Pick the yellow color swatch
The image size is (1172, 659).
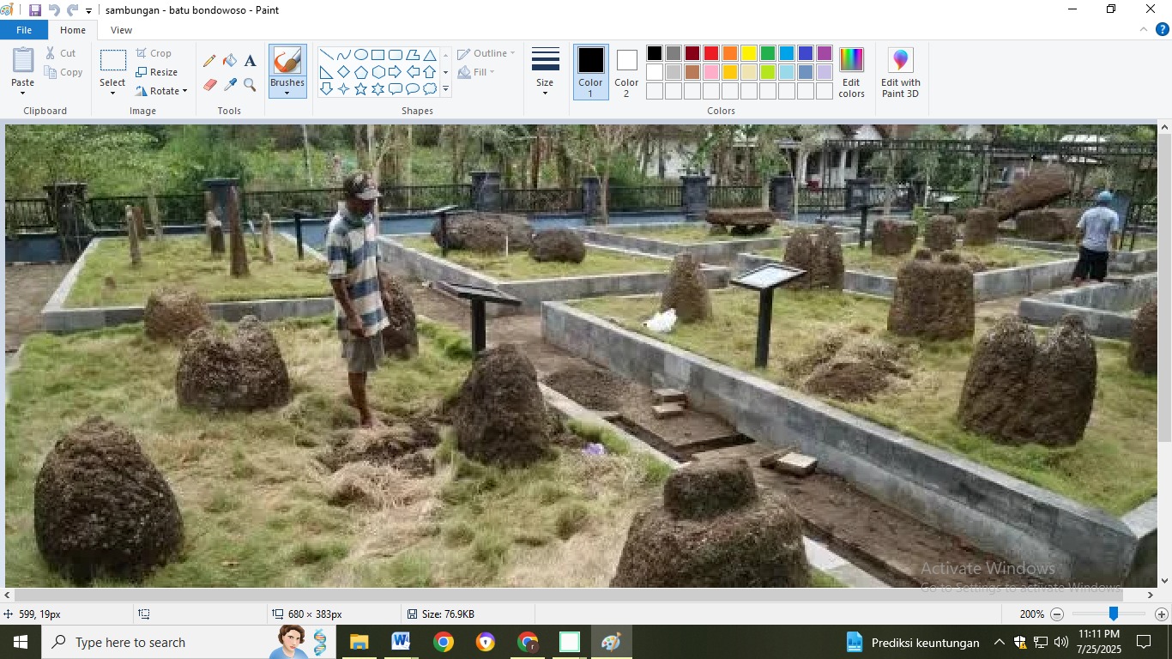[749, 53]
